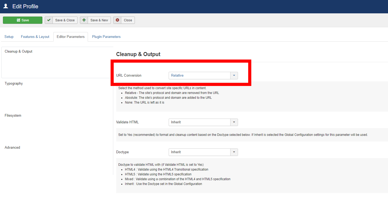
Task: Select the Editor Parameters tab
Action: (71, 37)
